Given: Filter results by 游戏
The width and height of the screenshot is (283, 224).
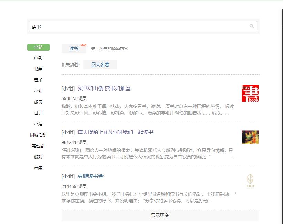Looking at the screenshot, I should (38, 157).
